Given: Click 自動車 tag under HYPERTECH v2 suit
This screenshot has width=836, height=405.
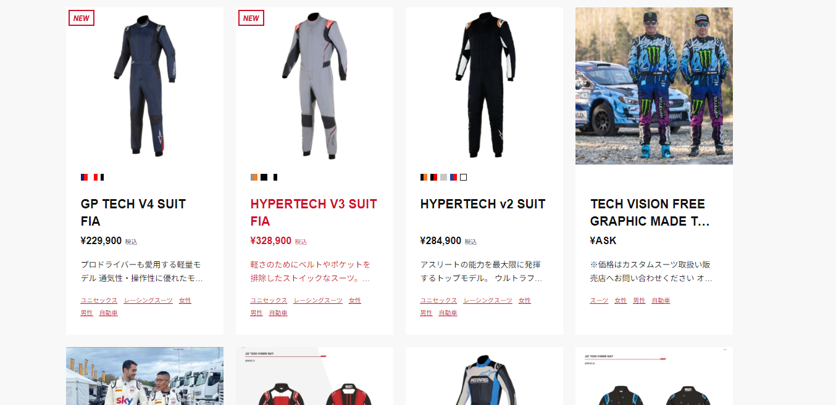Looking at the screenshot, I should 448,313.
